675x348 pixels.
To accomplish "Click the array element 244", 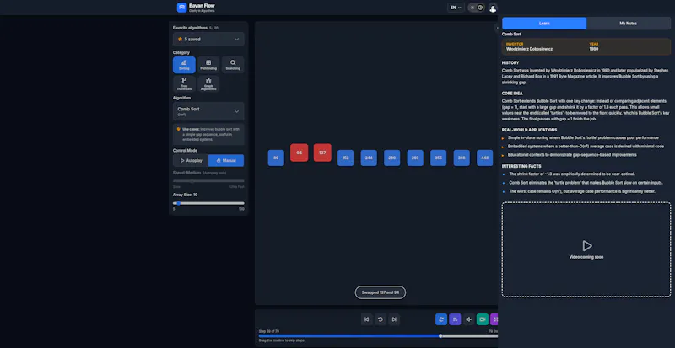I will (369, 158).
